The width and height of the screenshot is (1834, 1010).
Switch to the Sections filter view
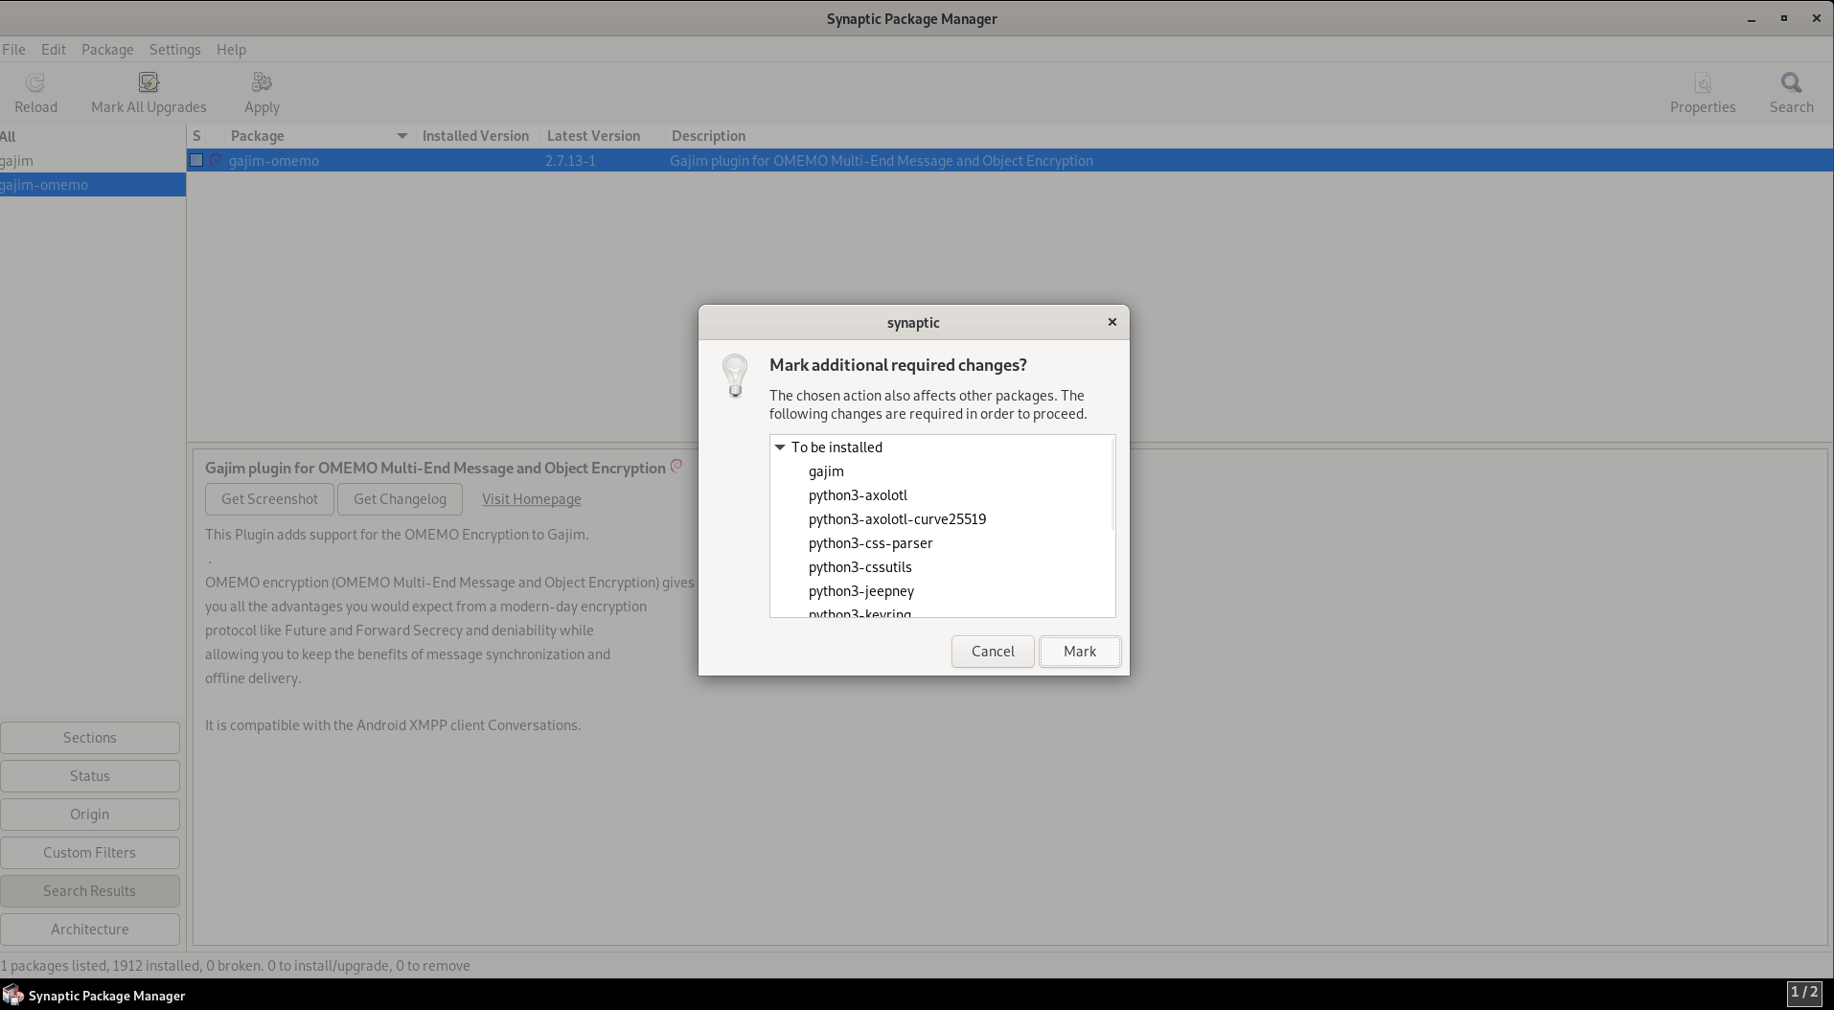90,738
